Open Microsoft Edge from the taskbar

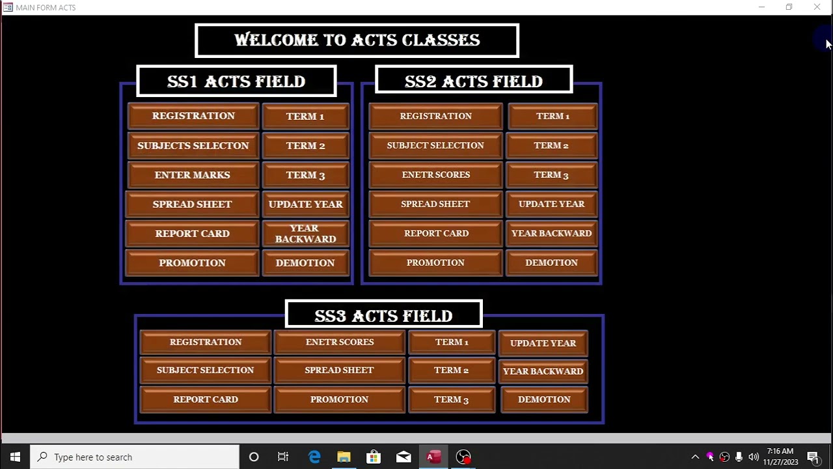pyautogui.click(x=314, y=457)
